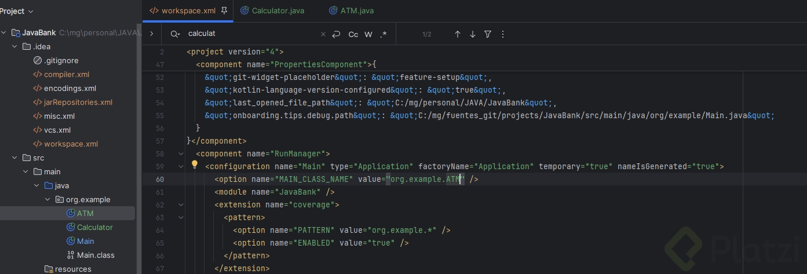The height and width of the screenshot is (274, 807).
Task: Go to previous search occurrence
Action: pyautogui.click(x=457, y=34)
